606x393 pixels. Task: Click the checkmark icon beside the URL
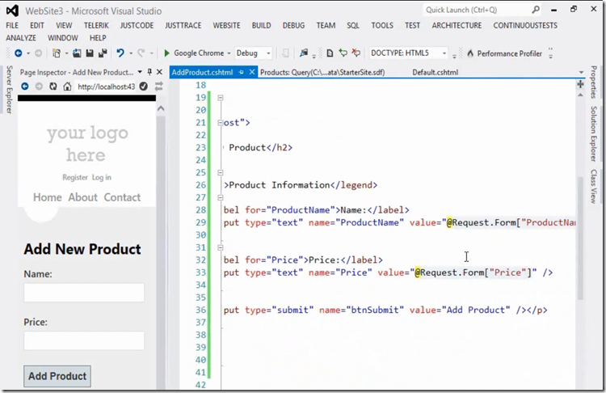(x=143, y=87)
